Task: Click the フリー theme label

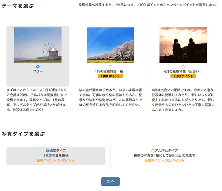Action: 38,71
